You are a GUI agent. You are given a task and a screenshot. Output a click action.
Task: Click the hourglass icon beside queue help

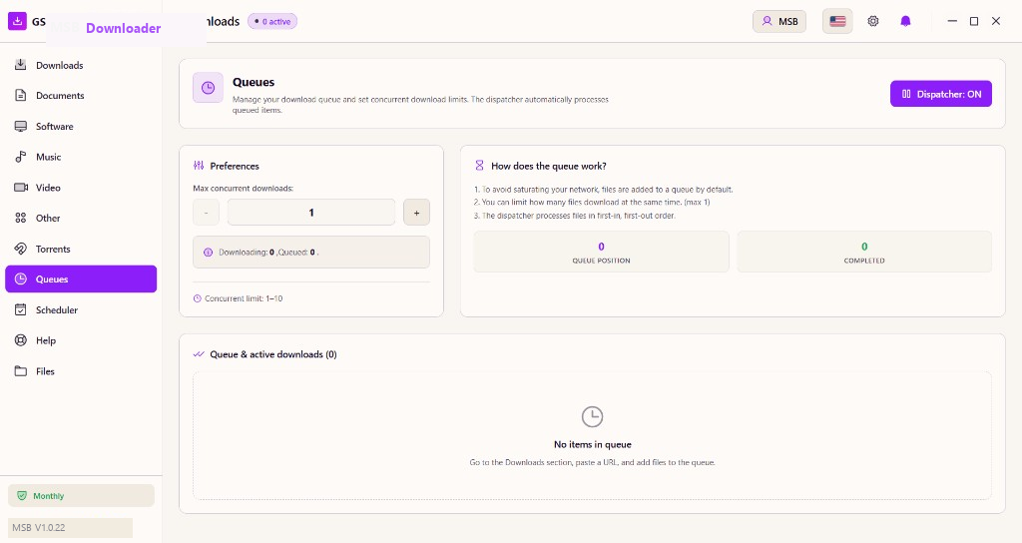[480, 166]
